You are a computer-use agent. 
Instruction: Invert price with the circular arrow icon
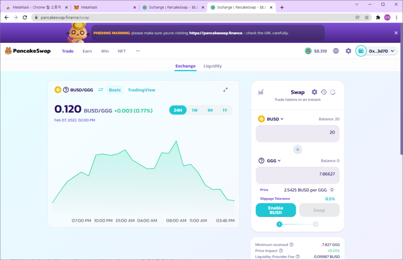tap(332, 190)
